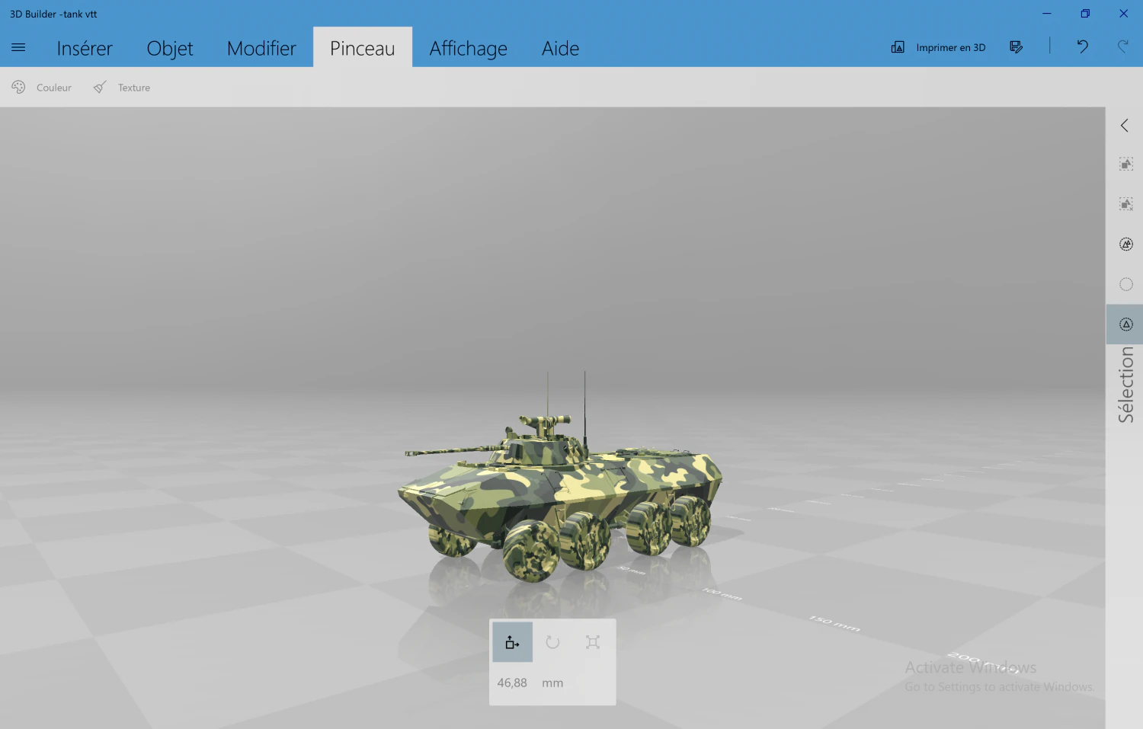
Task: Switch to the Objet tab
Action: point(170,48)
